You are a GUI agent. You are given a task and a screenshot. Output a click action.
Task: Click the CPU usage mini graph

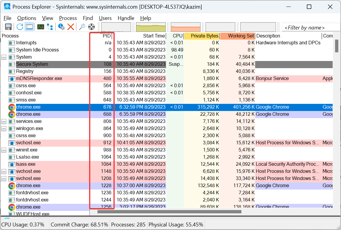116,27
